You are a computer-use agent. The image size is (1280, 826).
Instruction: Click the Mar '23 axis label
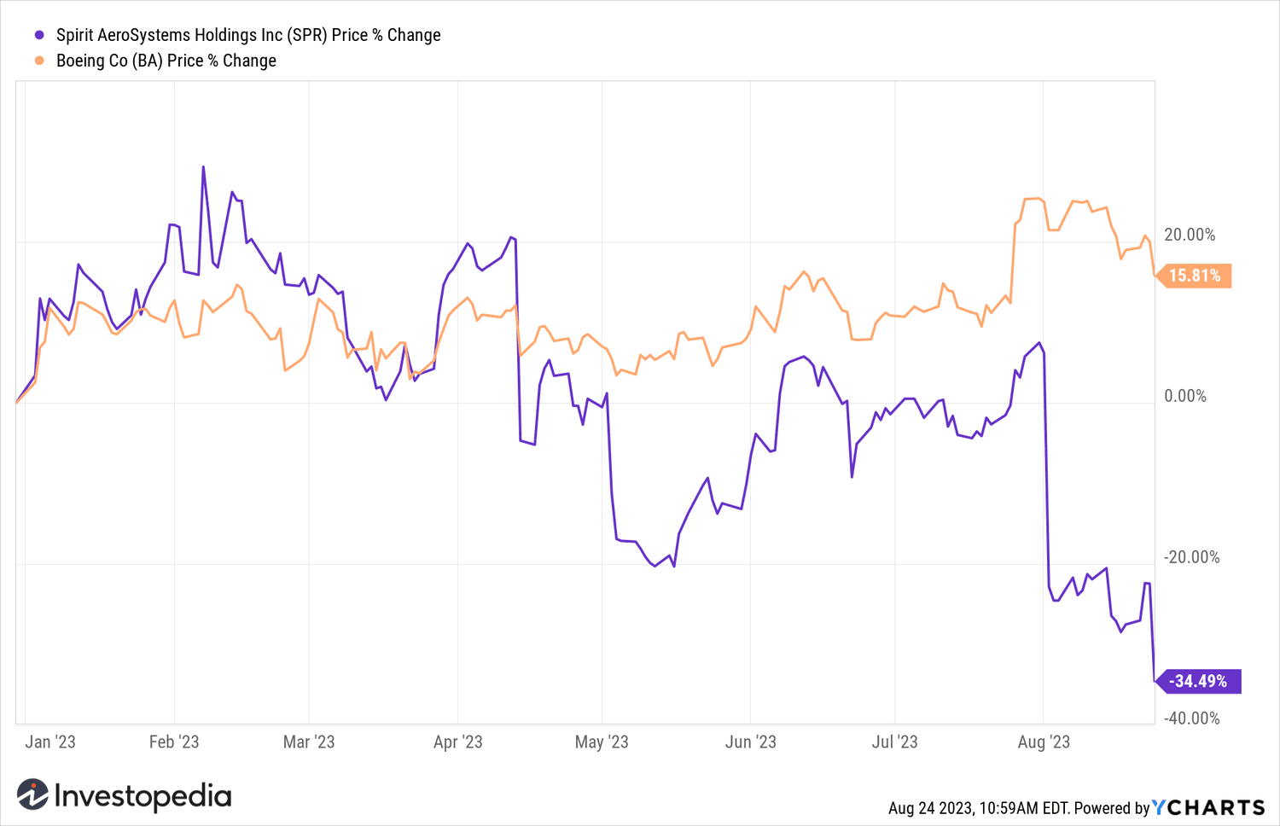(x=309, y=742)
